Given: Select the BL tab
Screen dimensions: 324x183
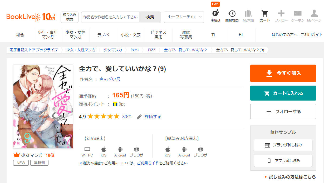Looking at the screenshot, I should (241, 35).
